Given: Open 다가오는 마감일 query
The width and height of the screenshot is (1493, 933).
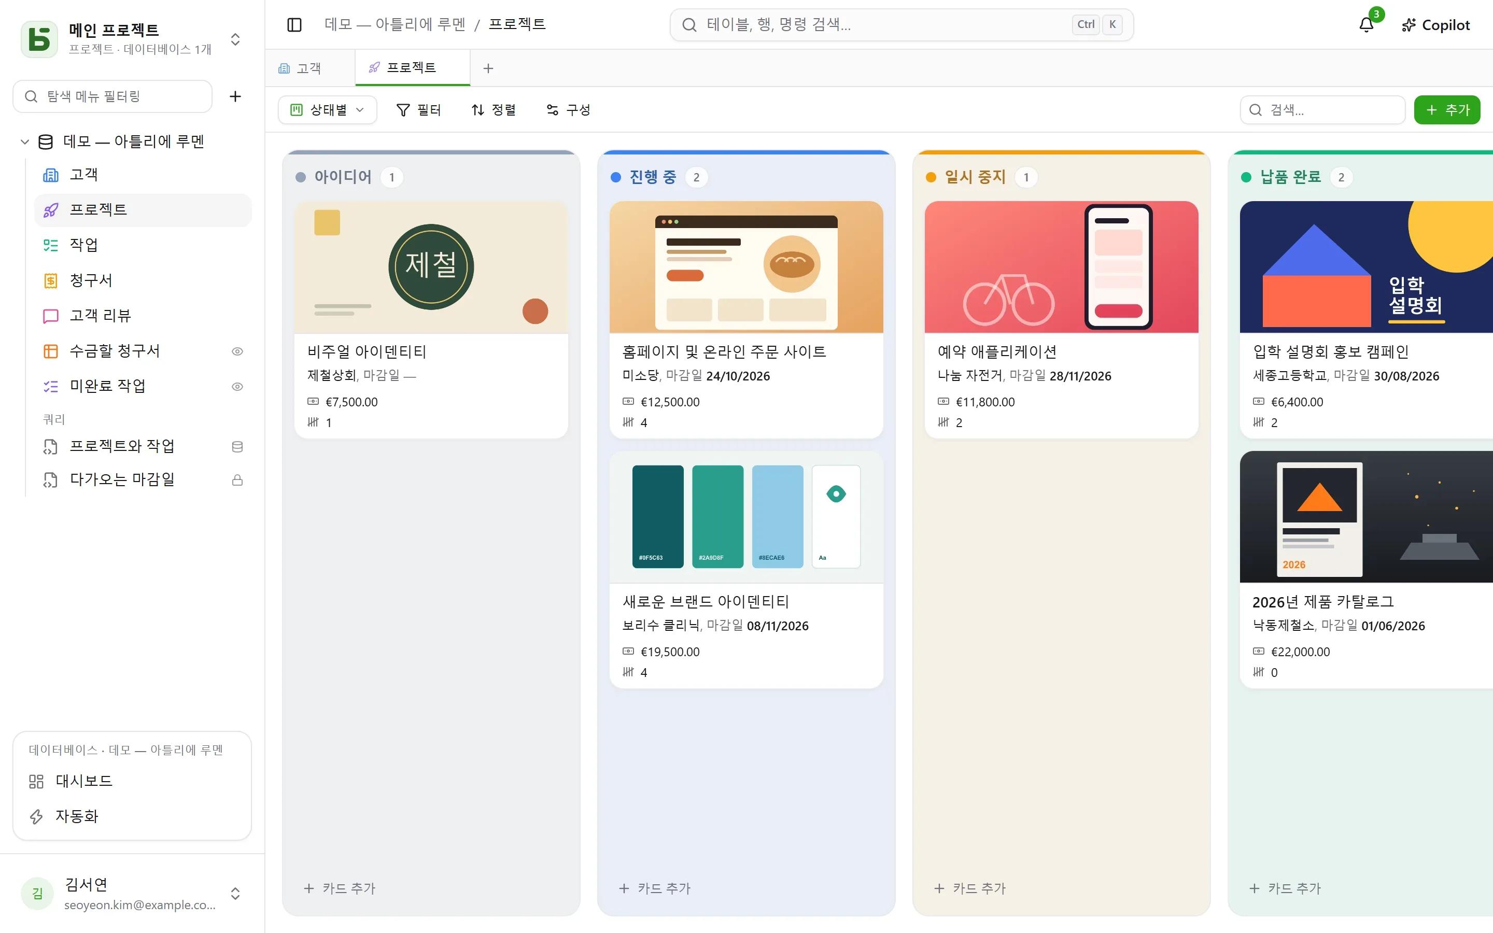Looking at the screenshot, I should (143, 479).
